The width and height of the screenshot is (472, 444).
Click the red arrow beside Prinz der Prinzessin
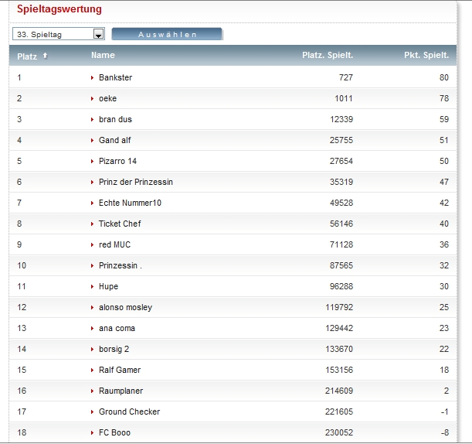[93, 182]
